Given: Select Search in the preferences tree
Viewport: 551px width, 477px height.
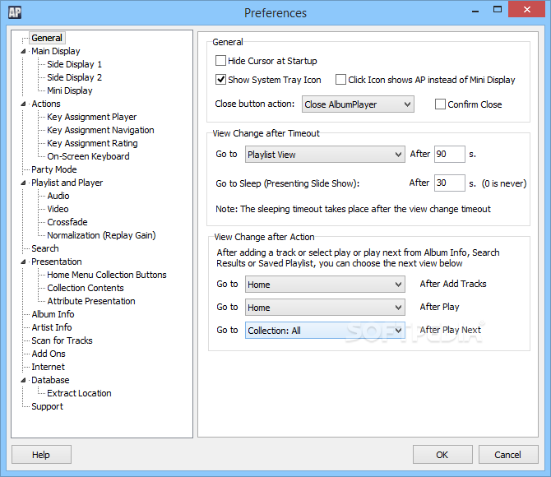Looking at the screenshot, I should [x=45, y=248].
